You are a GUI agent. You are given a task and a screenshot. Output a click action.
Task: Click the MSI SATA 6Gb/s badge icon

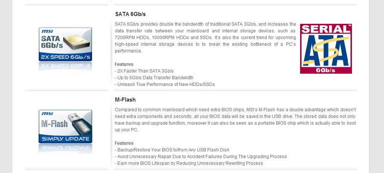coord(66,44)
